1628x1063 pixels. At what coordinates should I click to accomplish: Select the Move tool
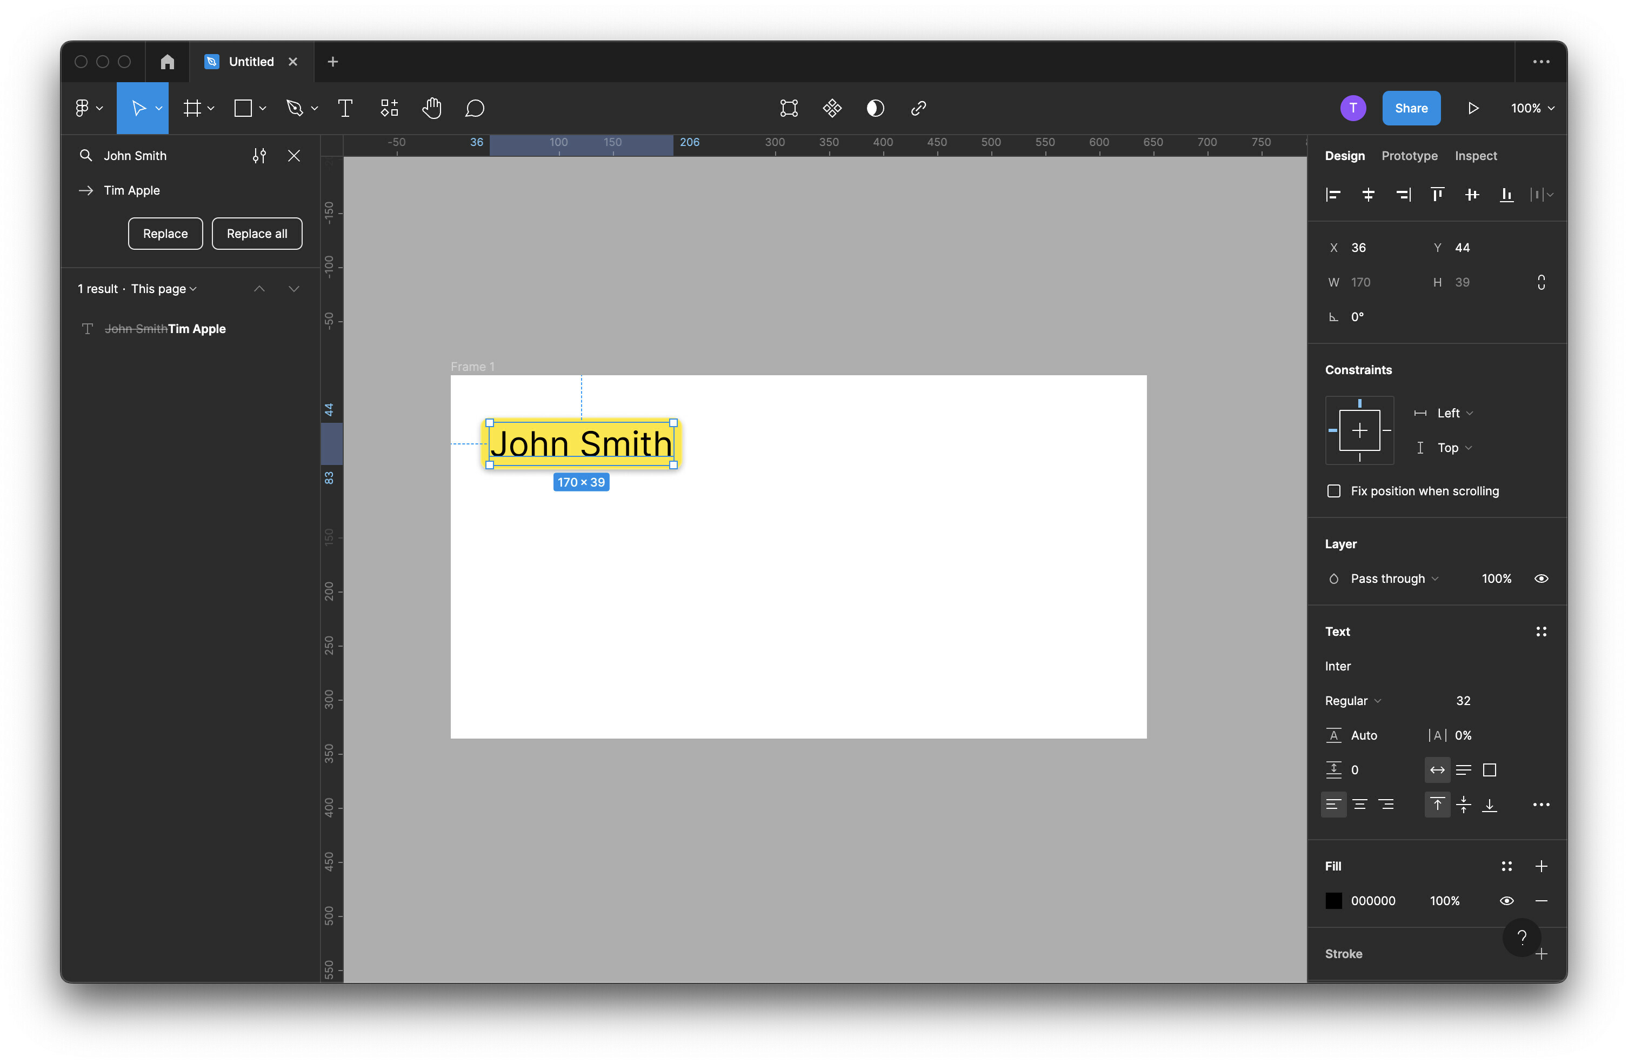point(139,108)
